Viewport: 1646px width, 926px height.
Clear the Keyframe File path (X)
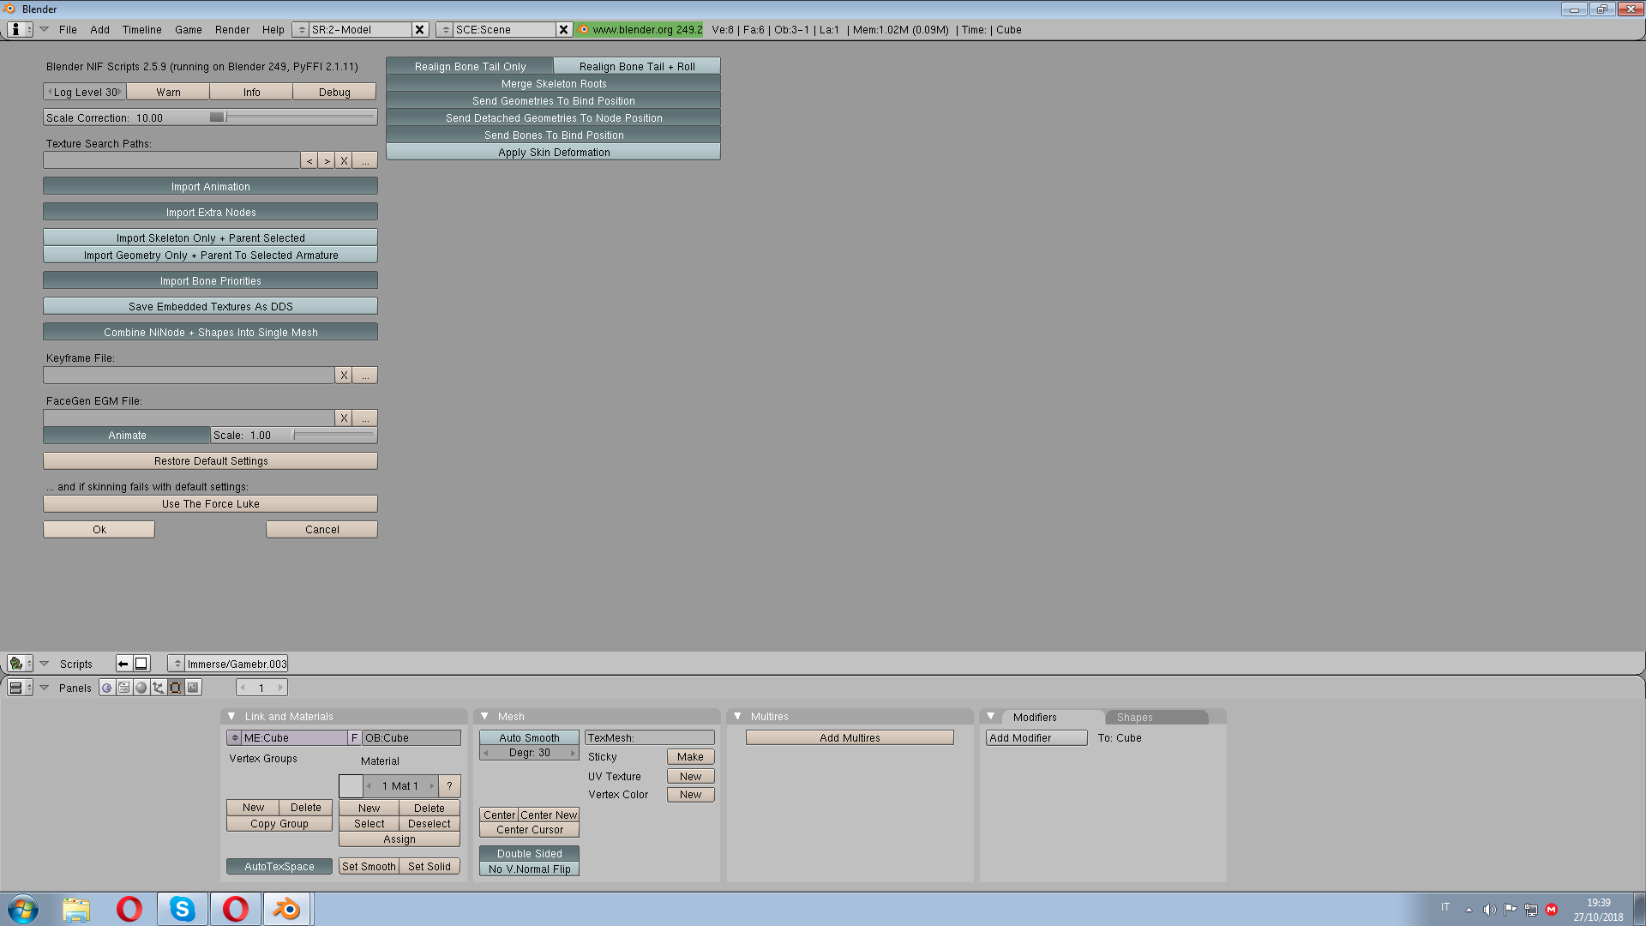click(344, 376)
